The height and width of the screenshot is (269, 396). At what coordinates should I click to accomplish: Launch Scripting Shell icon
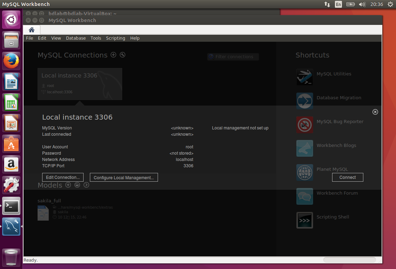pyautogui.click(x=305, y=220)
